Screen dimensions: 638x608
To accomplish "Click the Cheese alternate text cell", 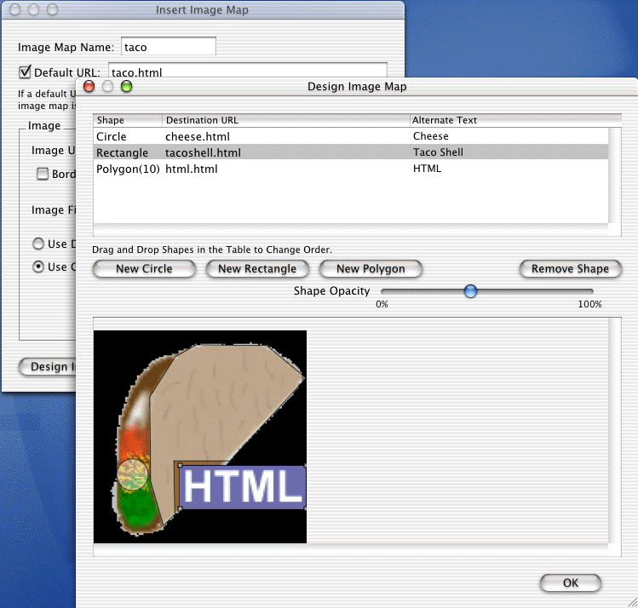I will pyautogui.click(x=430, y=136).
